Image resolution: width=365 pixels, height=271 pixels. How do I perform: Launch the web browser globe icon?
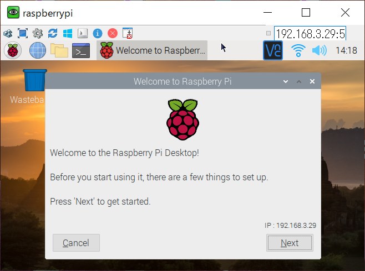click(38, 50)
